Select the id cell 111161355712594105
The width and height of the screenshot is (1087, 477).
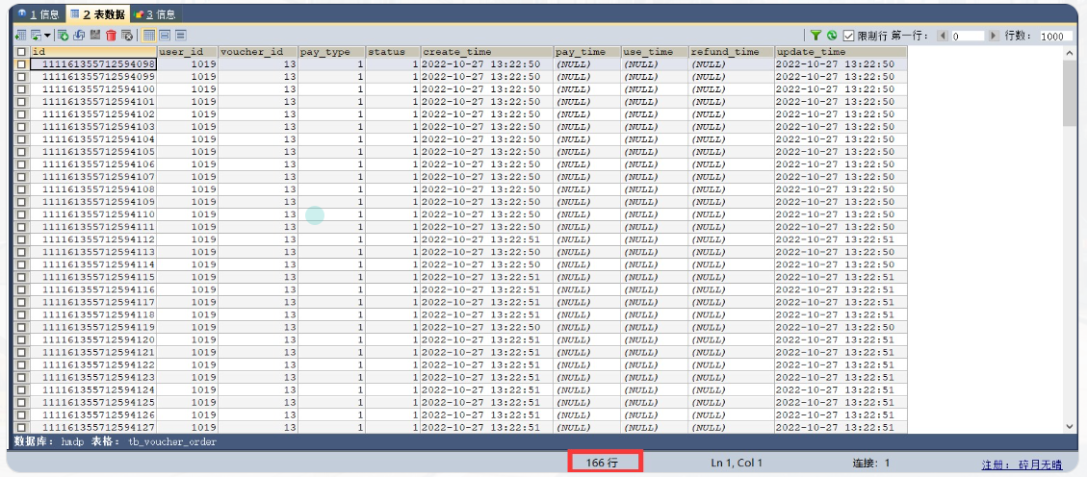93,152
